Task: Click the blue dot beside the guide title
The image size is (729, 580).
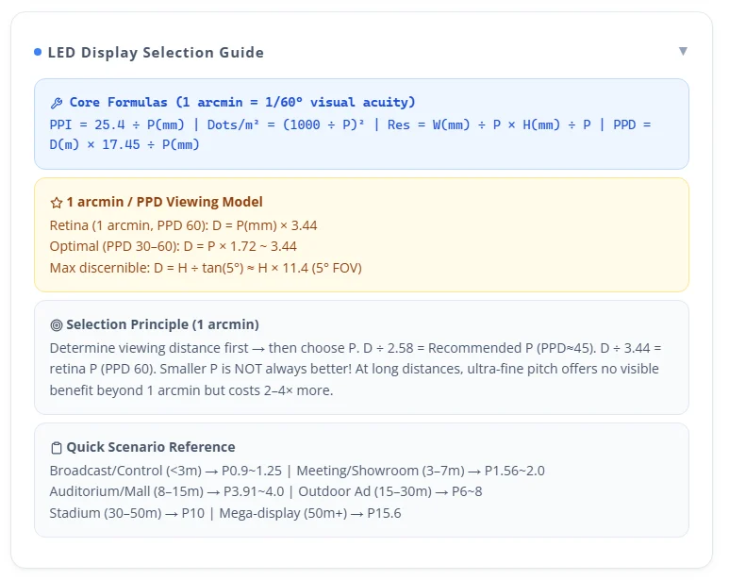Action: point(38,52)
